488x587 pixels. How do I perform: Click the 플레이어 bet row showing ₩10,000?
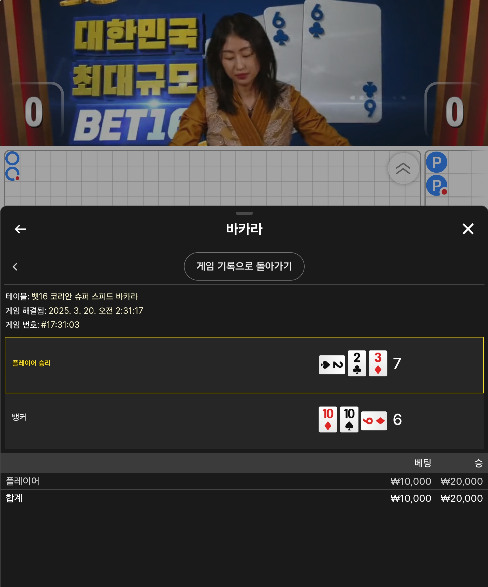244,481
